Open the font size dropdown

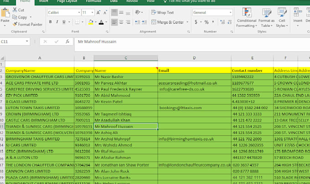coord(92,12)
